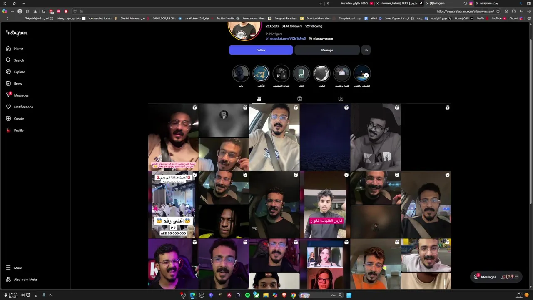Click the Instagram logo
Image resolution: width=533 pixels, height=300 pixels.
16,33
